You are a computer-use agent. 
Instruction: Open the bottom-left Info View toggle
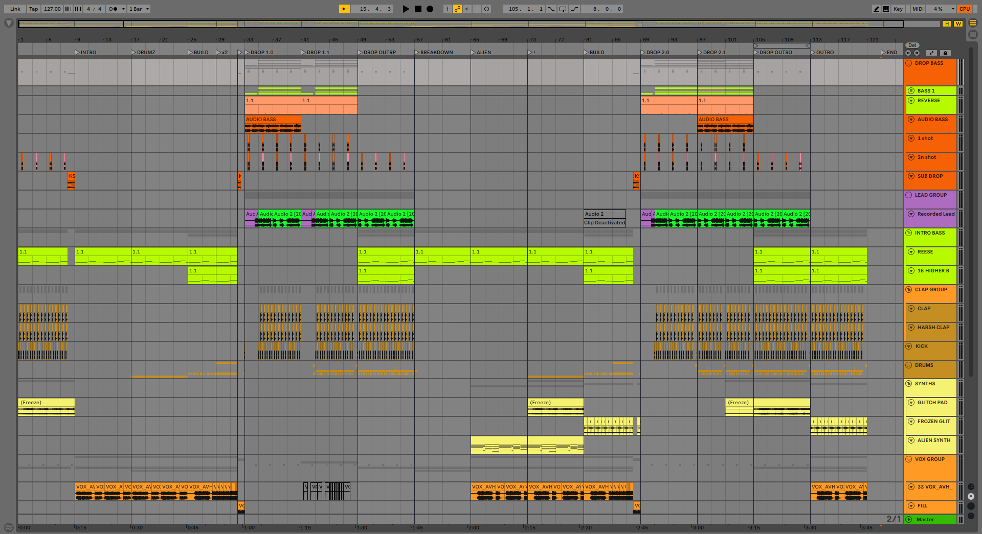click(x=9, y=527)
